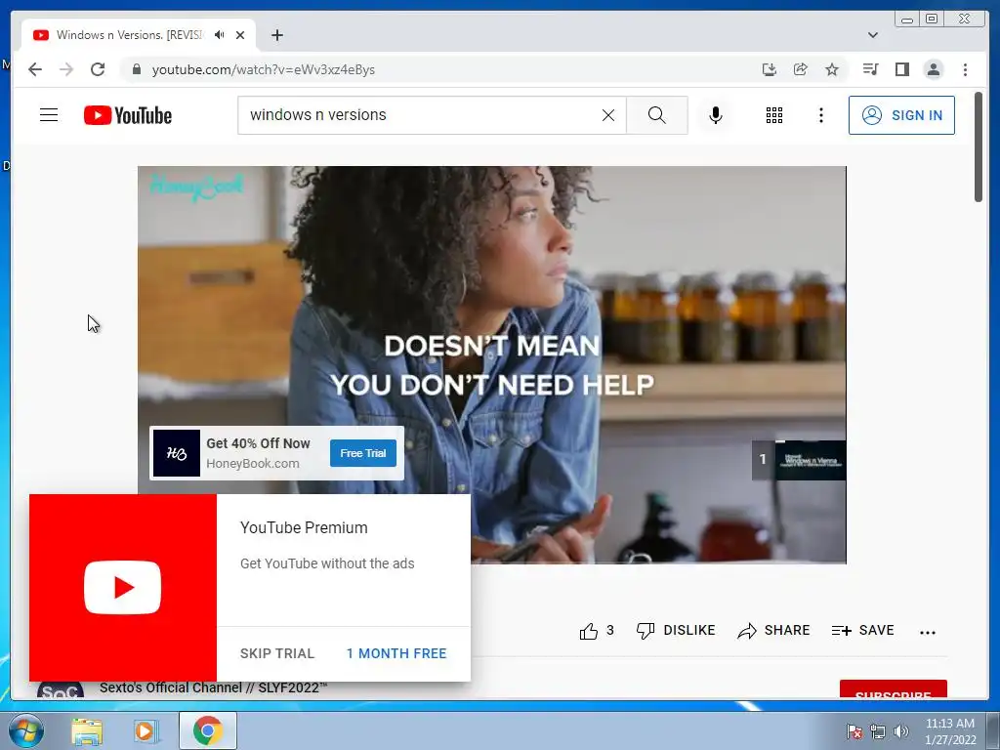Open the Windows Start menu
Viewport: 1000px width, 750px height.
(x=25, y=730)
